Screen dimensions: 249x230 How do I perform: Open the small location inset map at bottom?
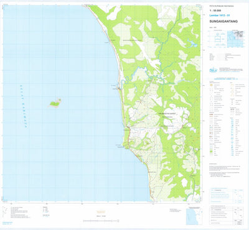point(194,216)
